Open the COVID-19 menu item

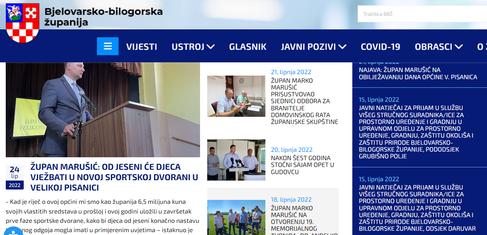point(380,47)
